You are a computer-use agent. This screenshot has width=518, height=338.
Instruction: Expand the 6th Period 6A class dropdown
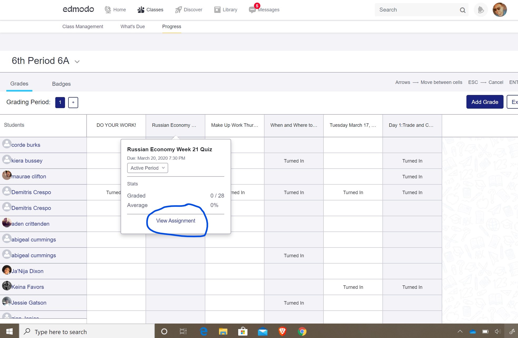tap(77, 62)
